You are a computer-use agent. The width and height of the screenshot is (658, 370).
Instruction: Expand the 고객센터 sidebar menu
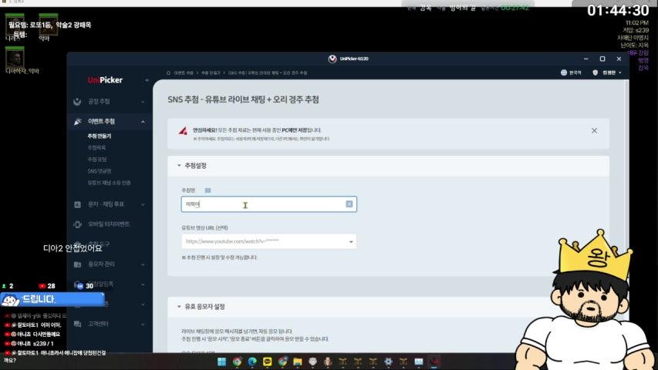pos(143,324)
